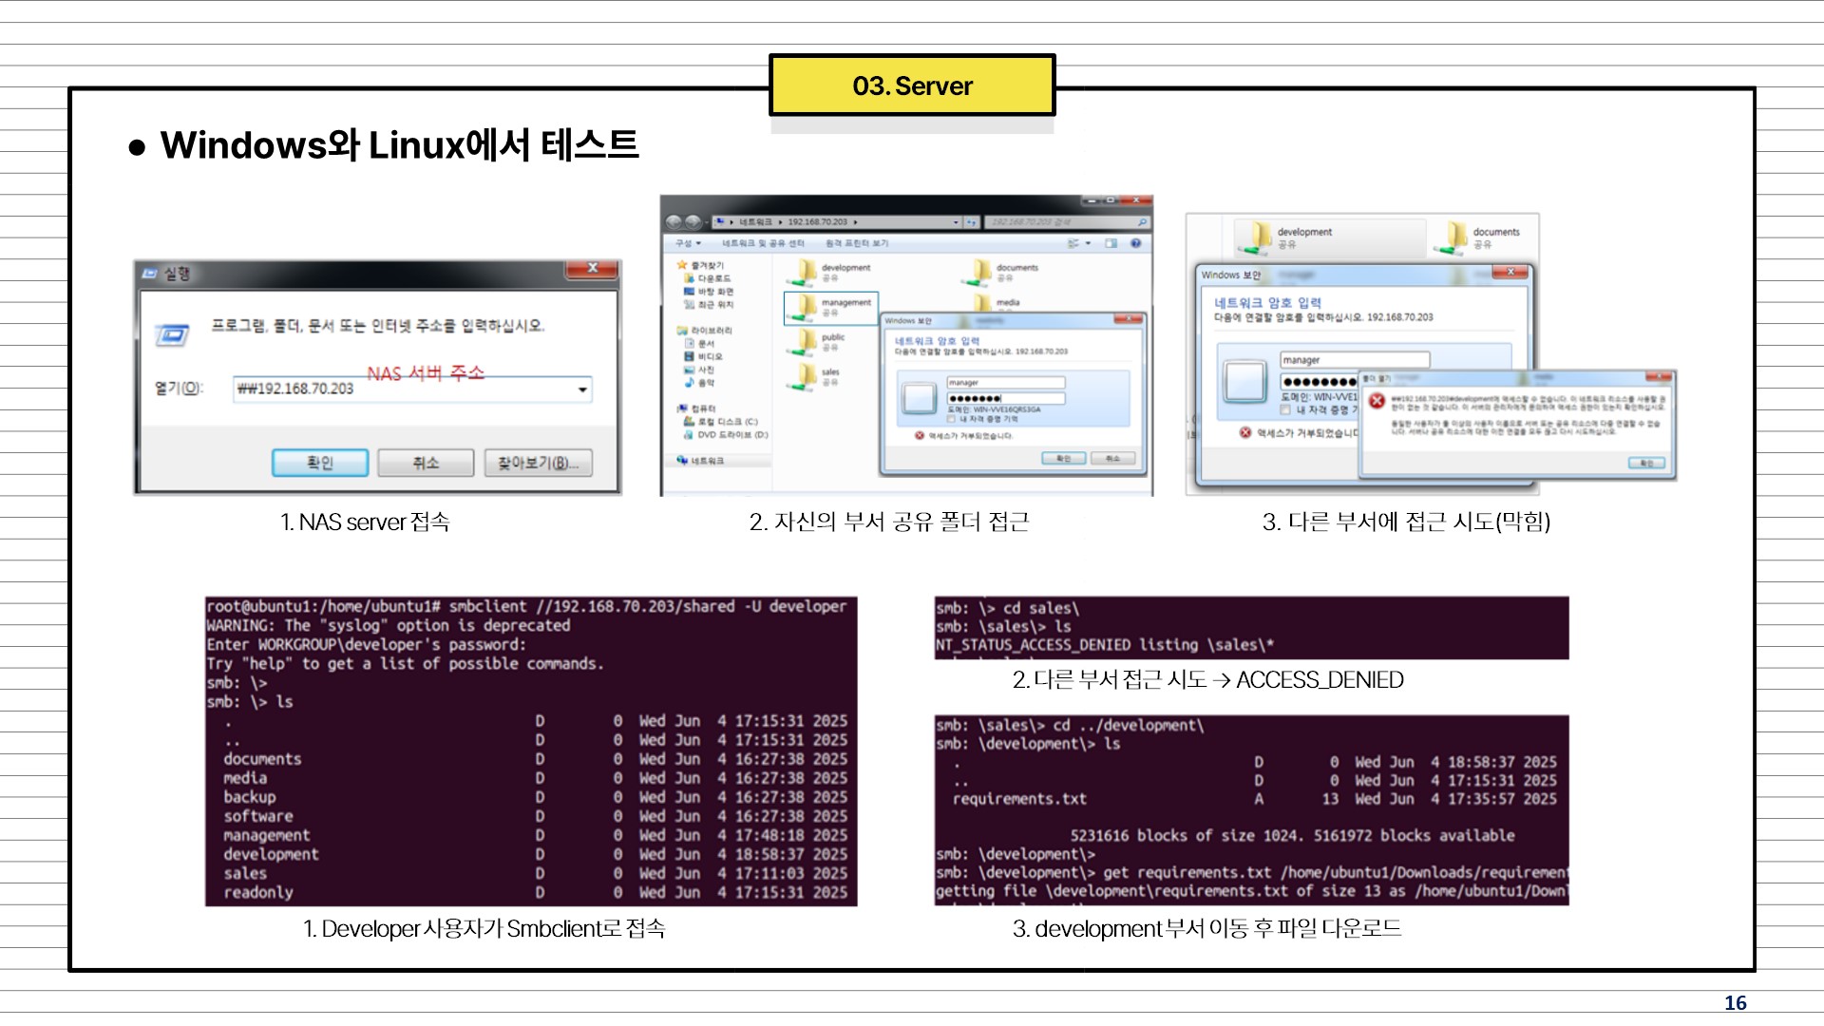Open the blue help icon in Explorer toolbar
Screen dimensions: 1824x1026
(x=1135, y=244)
